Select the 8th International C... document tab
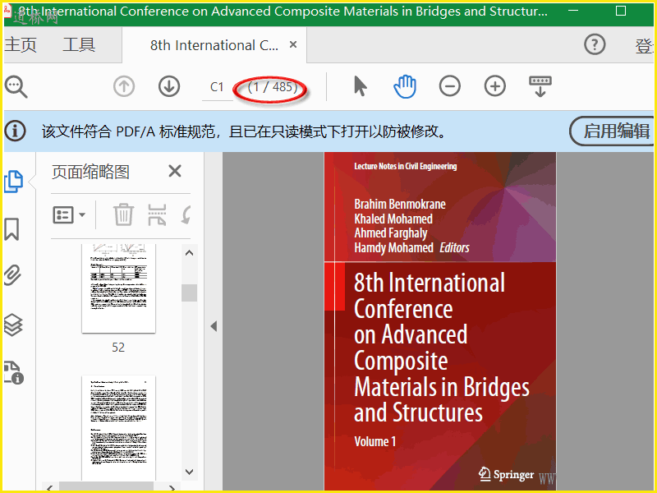The height and width of the screenshot is (493, 657). (214, 45)
